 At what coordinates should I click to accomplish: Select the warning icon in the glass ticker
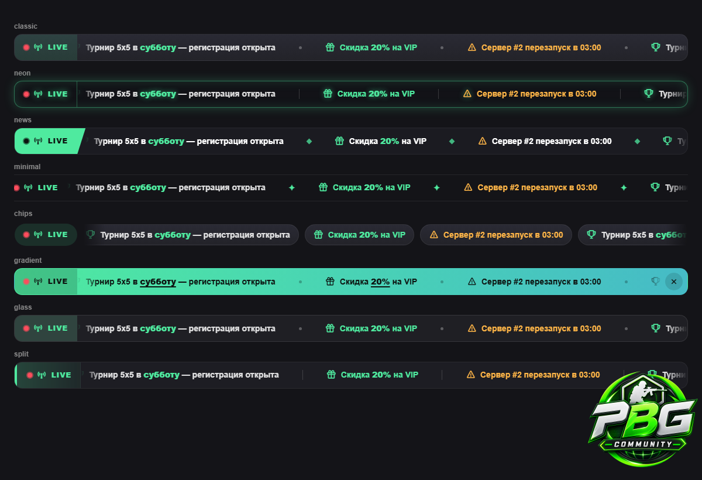[x=472, y=328]
